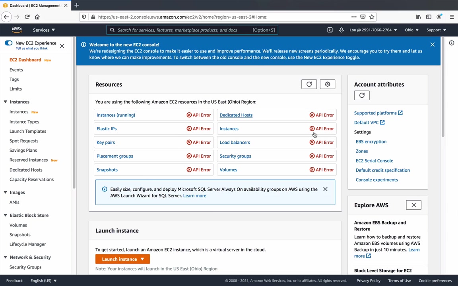Open Spot Requests in sidebar

point(24,141)
